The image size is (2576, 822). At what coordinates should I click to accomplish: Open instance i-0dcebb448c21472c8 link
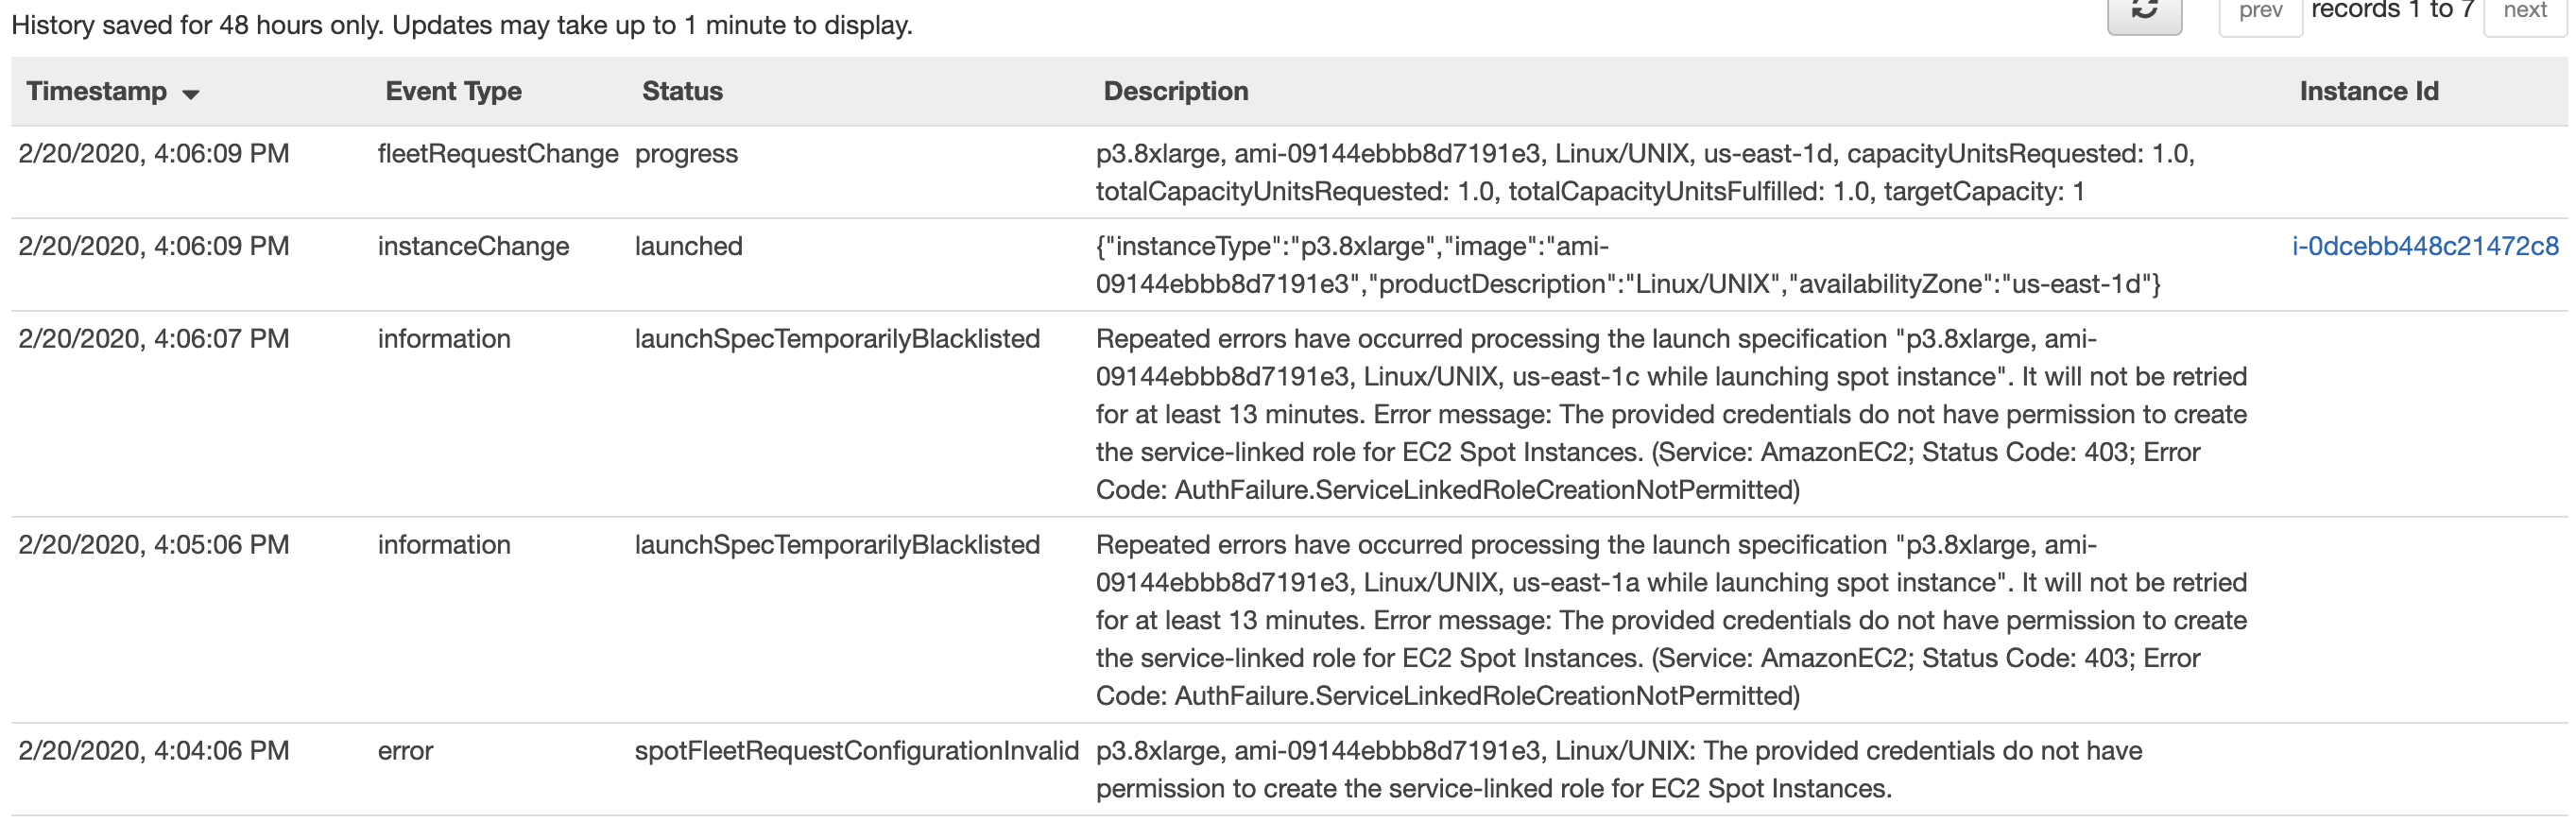(x=2425, y=246)
